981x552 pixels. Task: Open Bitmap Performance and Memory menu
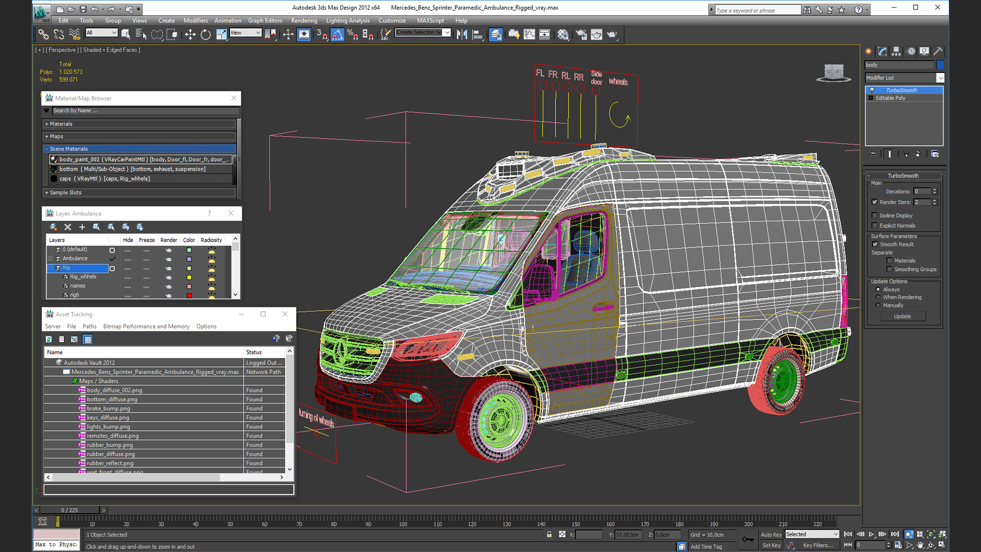coord(146,326)
